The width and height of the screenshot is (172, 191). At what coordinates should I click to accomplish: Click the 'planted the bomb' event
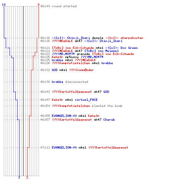[107, 106]
